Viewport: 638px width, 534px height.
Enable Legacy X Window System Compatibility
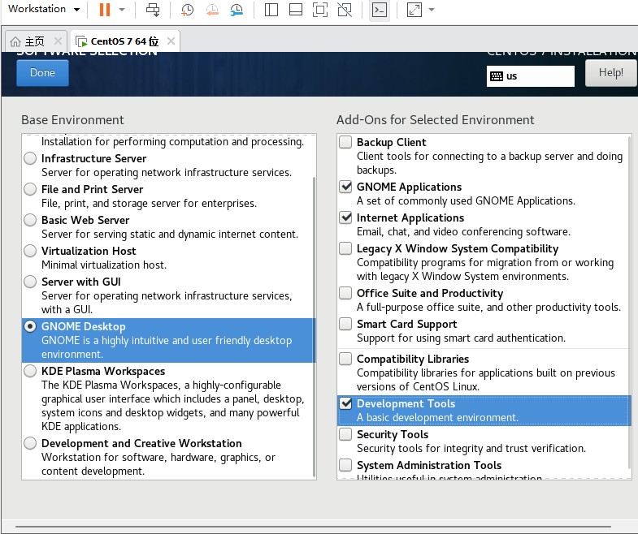[345, 248]
